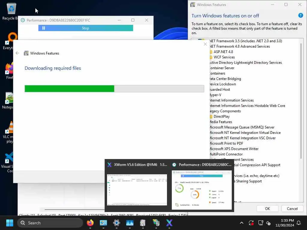Click the DirectPlay folder icon

211,116
